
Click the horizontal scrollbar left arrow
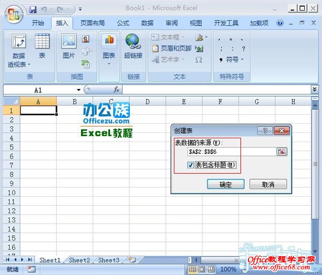(196, 260)
